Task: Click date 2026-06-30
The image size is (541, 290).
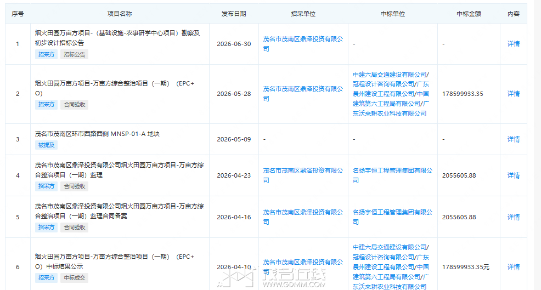Action: click(x=234, y=44)
